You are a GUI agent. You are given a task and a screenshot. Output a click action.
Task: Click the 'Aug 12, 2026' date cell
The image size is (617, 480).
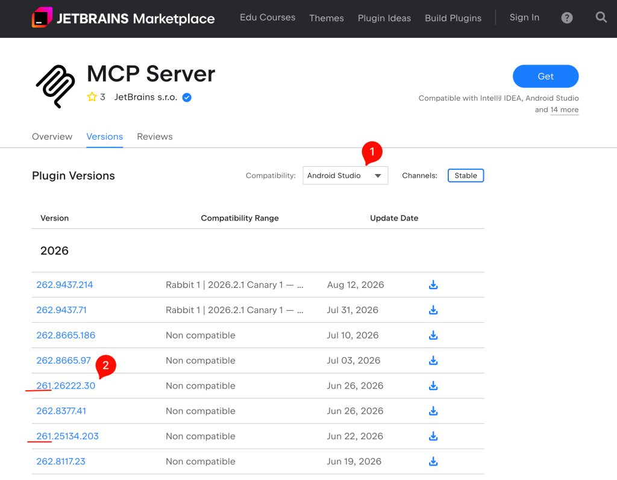[355, 285]
